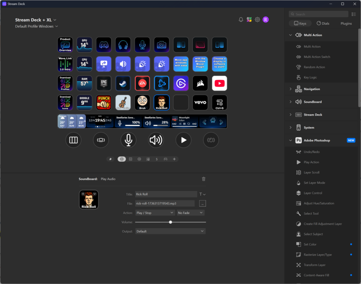Open the Play / Stop action dropdown
361x284 pixels.
(155, 213)
